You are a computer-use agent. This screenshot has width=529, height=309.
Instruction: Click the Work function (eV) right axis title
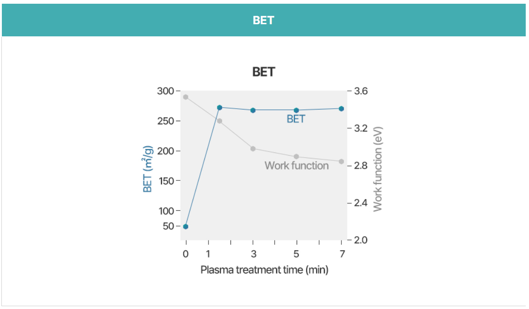click(377, 169)
